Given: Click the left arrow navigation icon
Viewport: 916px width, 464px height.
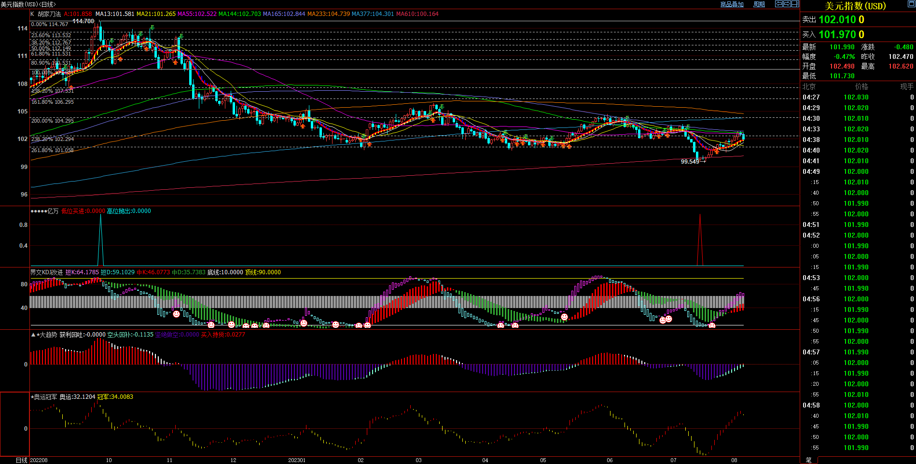Looking at the screenshot, I should [779, 4].
